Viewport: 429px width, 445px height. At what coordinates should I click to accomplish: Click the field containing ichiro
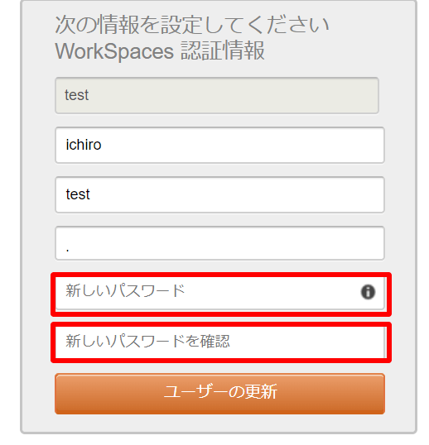(x=220, y=145)
